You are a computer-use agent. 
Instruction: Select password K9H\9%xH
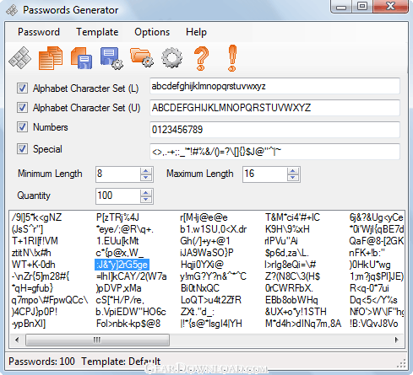(287, 229)
